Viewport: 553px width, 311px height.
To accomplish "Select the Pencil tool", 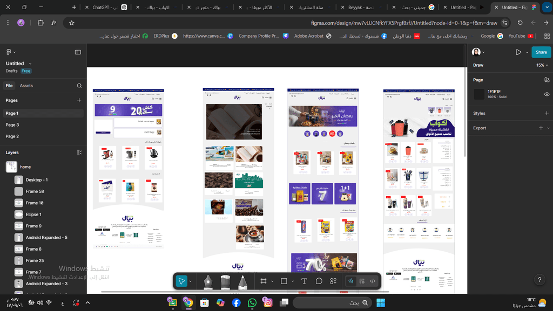I will 242,282.
